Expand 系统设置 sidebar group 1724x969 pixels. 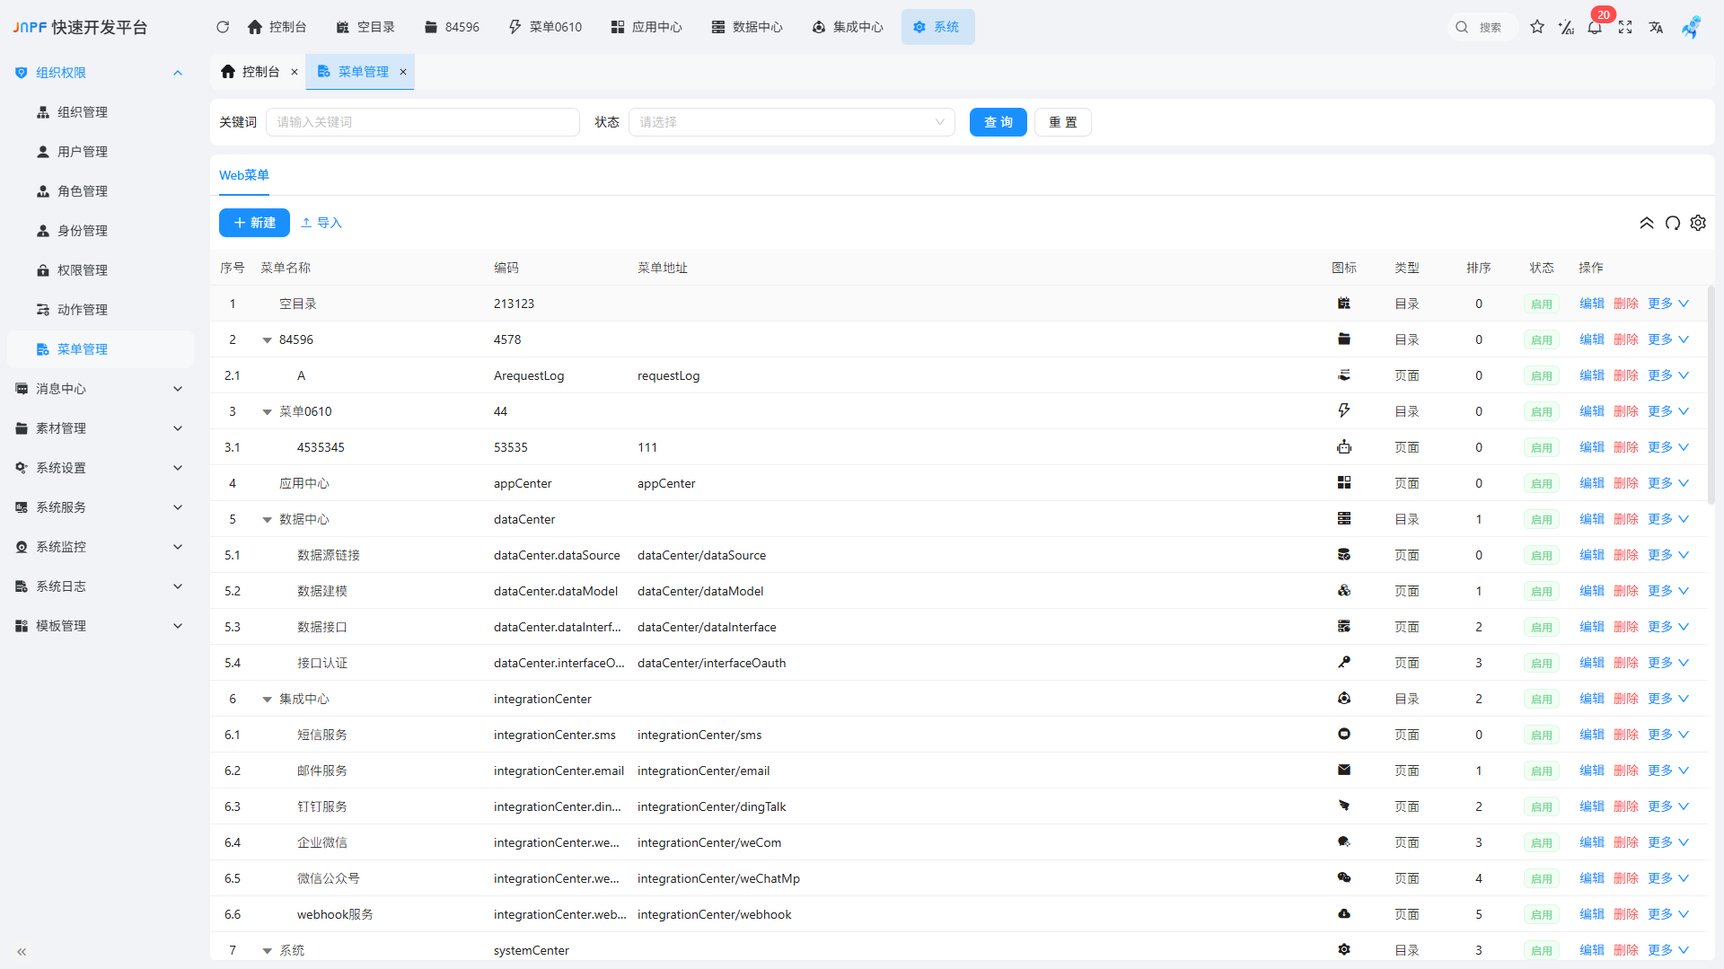101,468
